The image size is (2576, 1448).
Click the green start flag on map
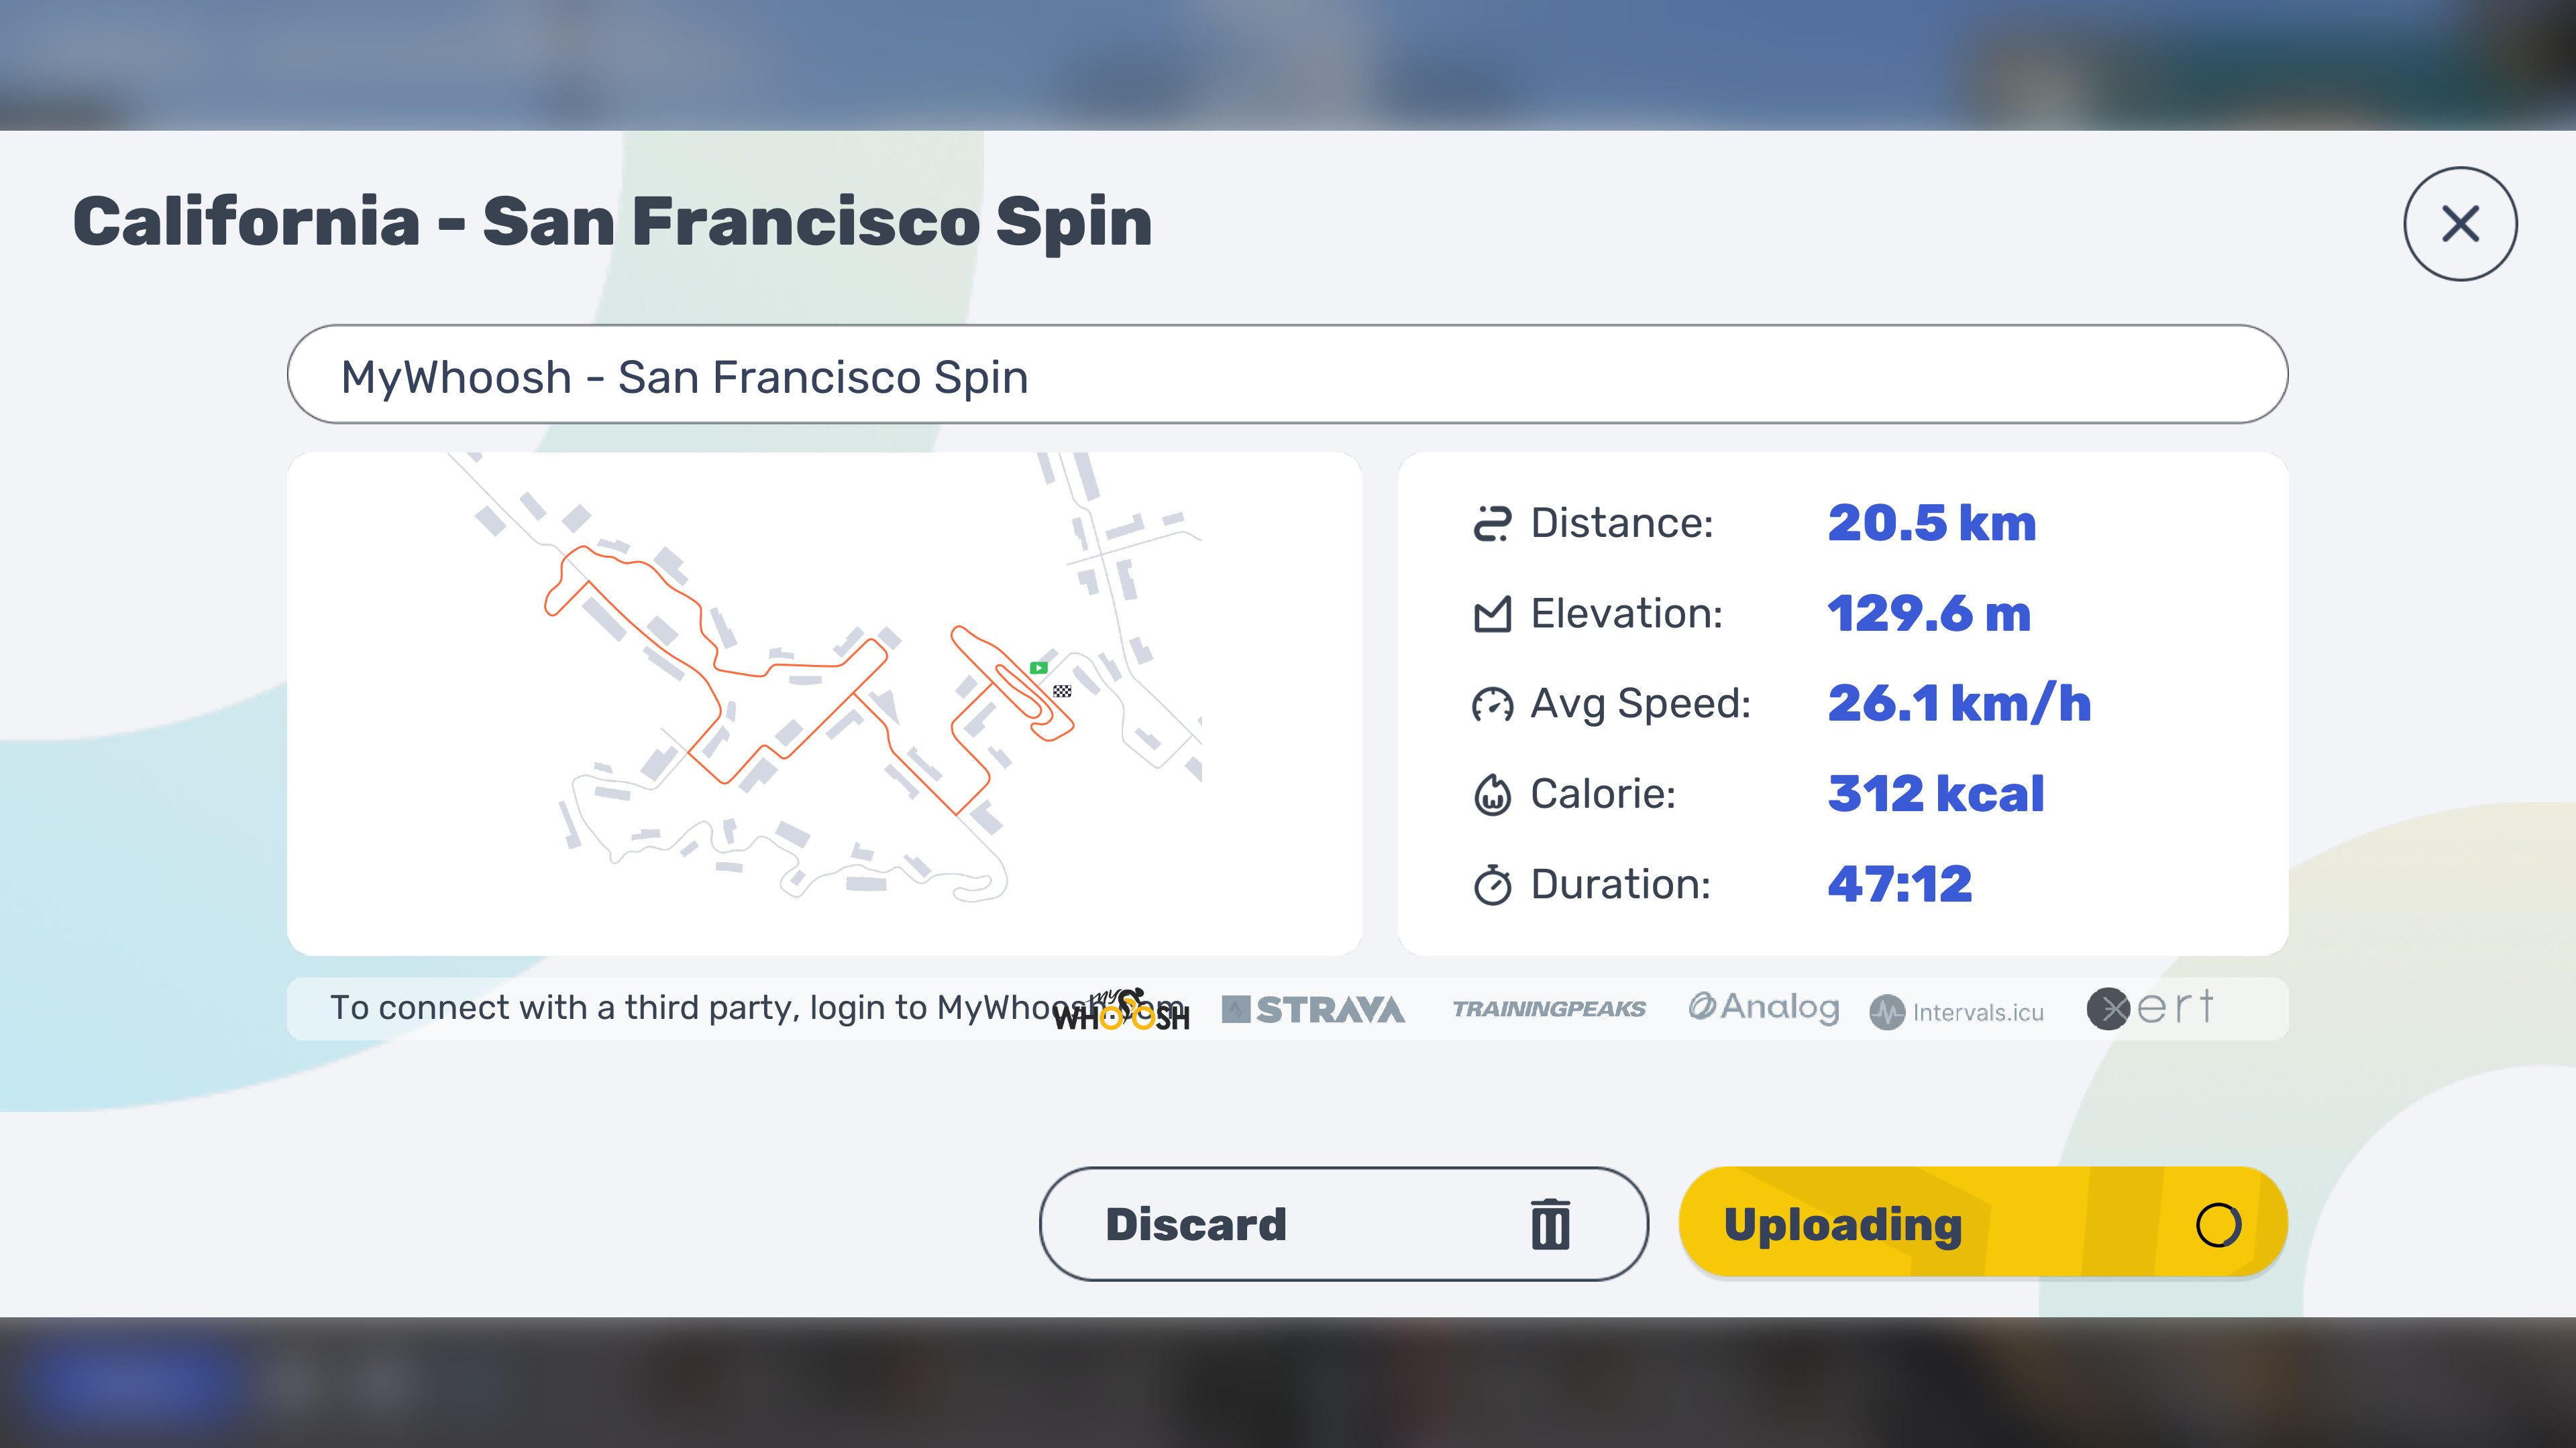[x=1039, y=668]
